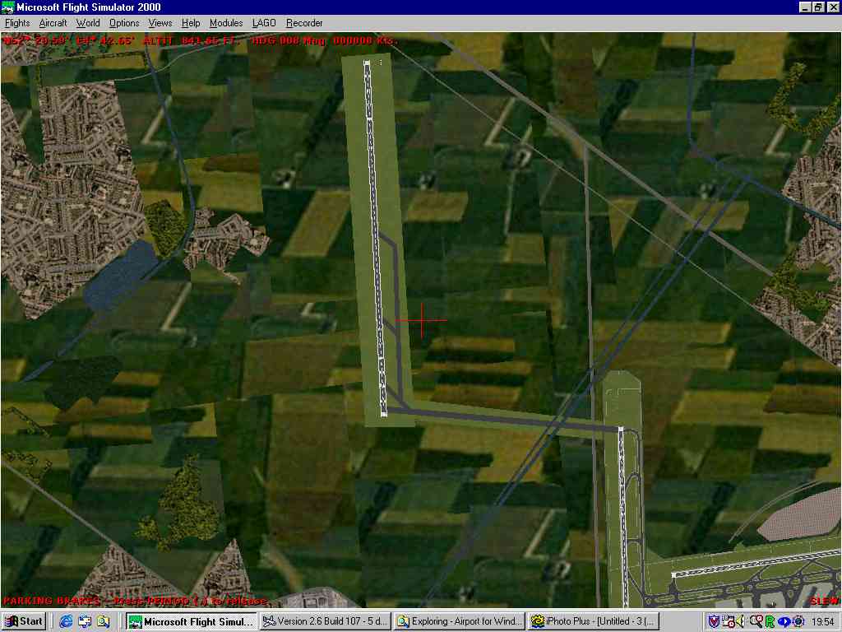Expand the Views menu
Image resolution: width=842 pixels, height=632 pixels.
tap(160, 23)
